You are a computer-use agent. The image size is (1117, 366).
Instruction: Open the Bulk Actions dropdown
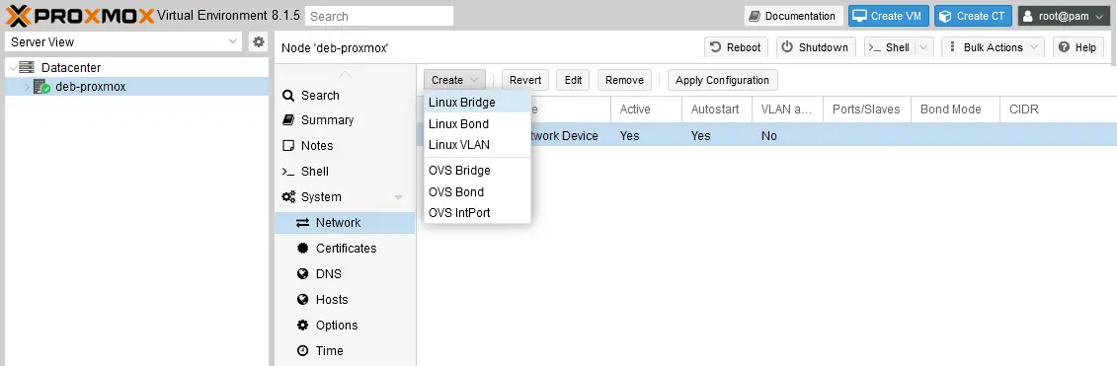click(993, 47)
